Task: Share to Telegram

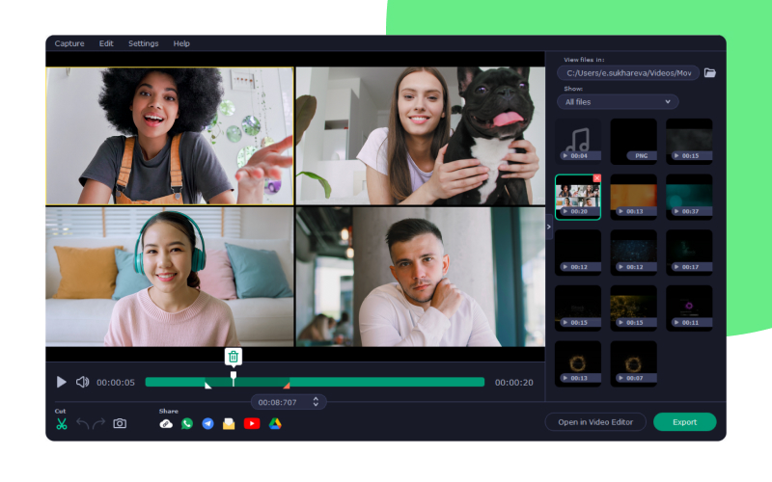Action: tap(207, 423)
